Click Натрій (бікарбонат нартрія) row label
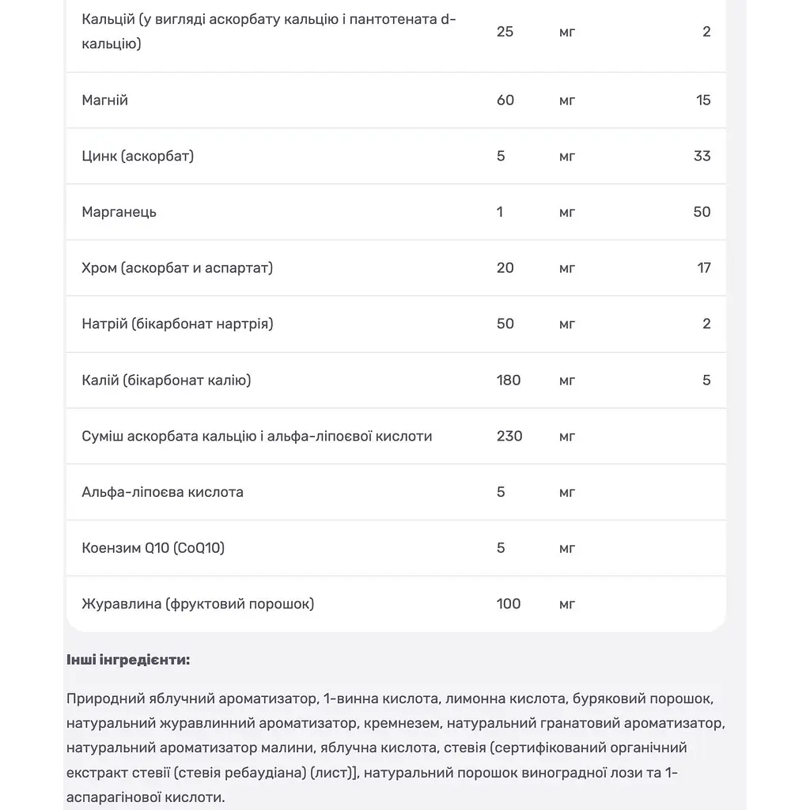Image resolution: width=810 pixels, height=810 pixels. pyautogui.click(x=177, y=324)
